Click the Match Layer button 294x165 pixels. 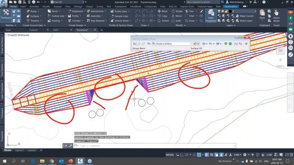[x=244, y=21]
